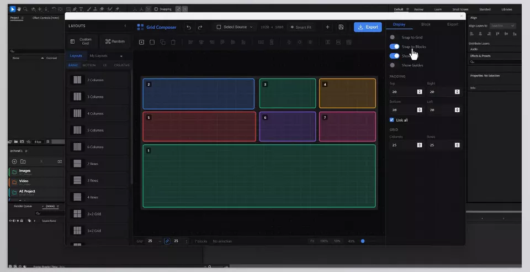The width and height of the screenshot is (530, 272).
Task: Select the blue block numbered 2
Action: click(x=199, y=94)
